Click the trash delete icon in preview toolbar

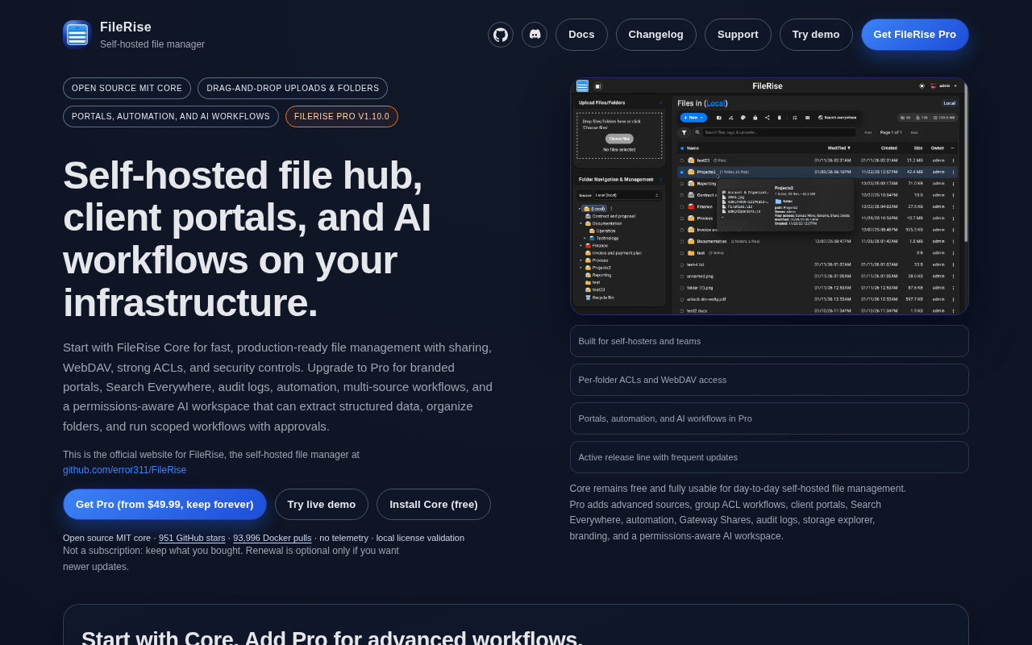tap(780, 118)
